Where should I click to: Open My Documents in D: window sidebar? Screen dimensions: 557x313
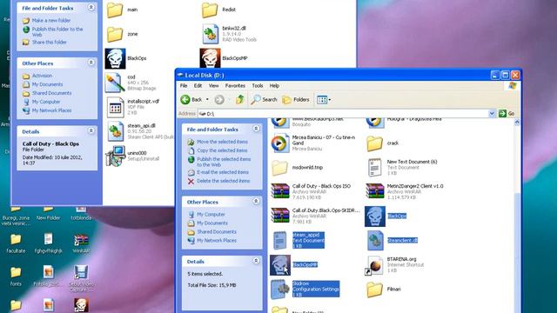(x=212, y=223)
